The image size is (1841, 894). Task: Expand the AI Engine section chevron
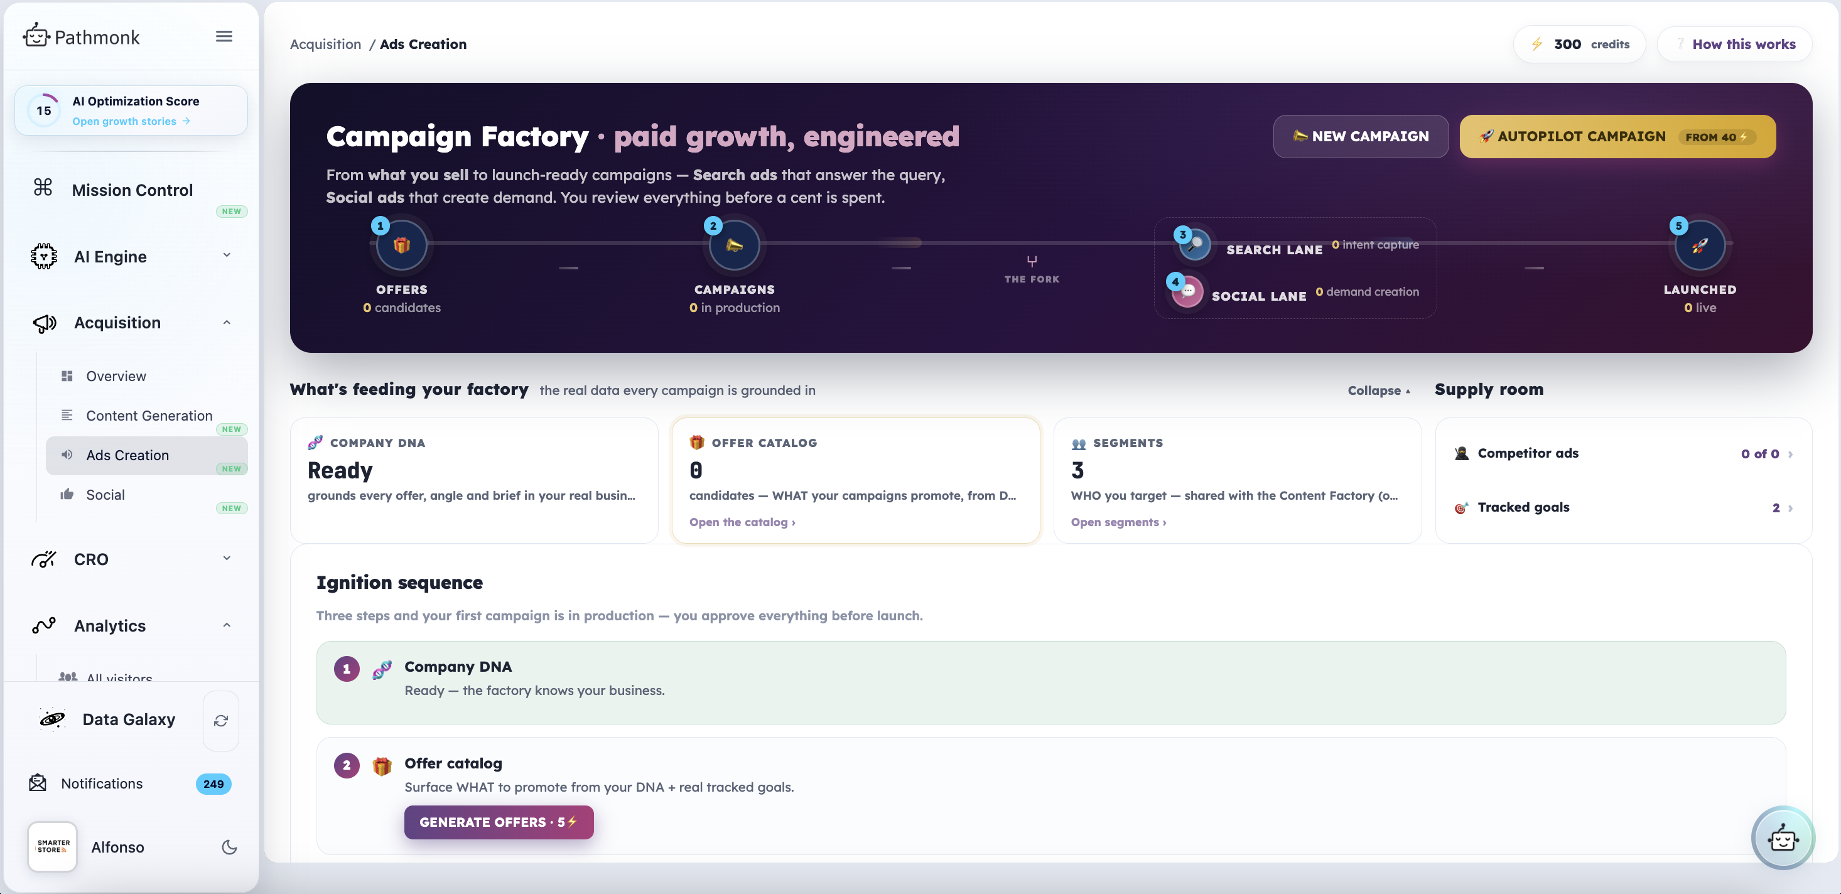(x=227, y=255)
